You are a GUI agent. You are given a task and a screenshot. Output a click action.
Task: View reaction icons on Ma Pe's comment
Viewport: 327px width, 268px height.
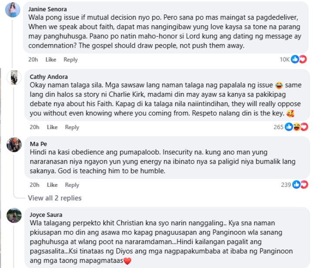click(300, 185)
